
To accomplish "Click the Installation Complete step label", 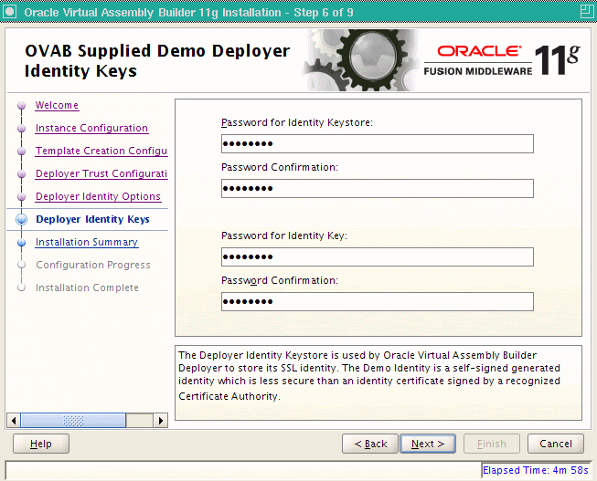I will [x=87, y=288].
